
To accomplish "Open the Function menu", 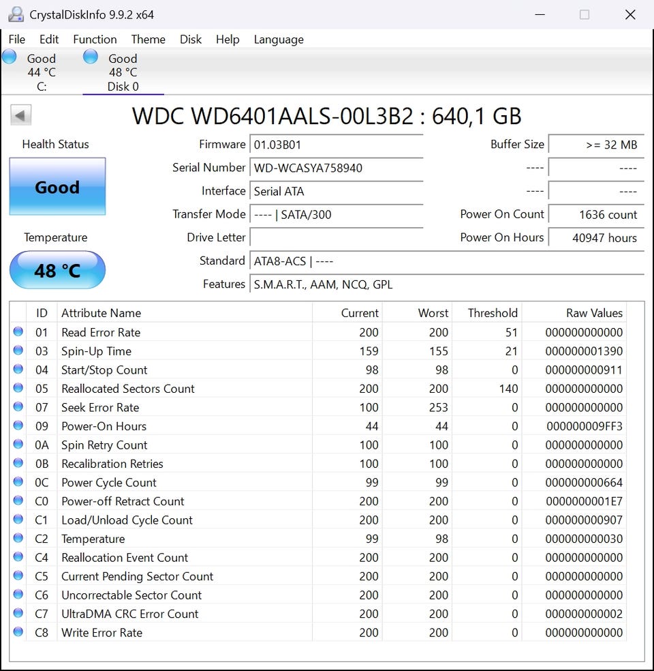I will click(x=95, y=40).
